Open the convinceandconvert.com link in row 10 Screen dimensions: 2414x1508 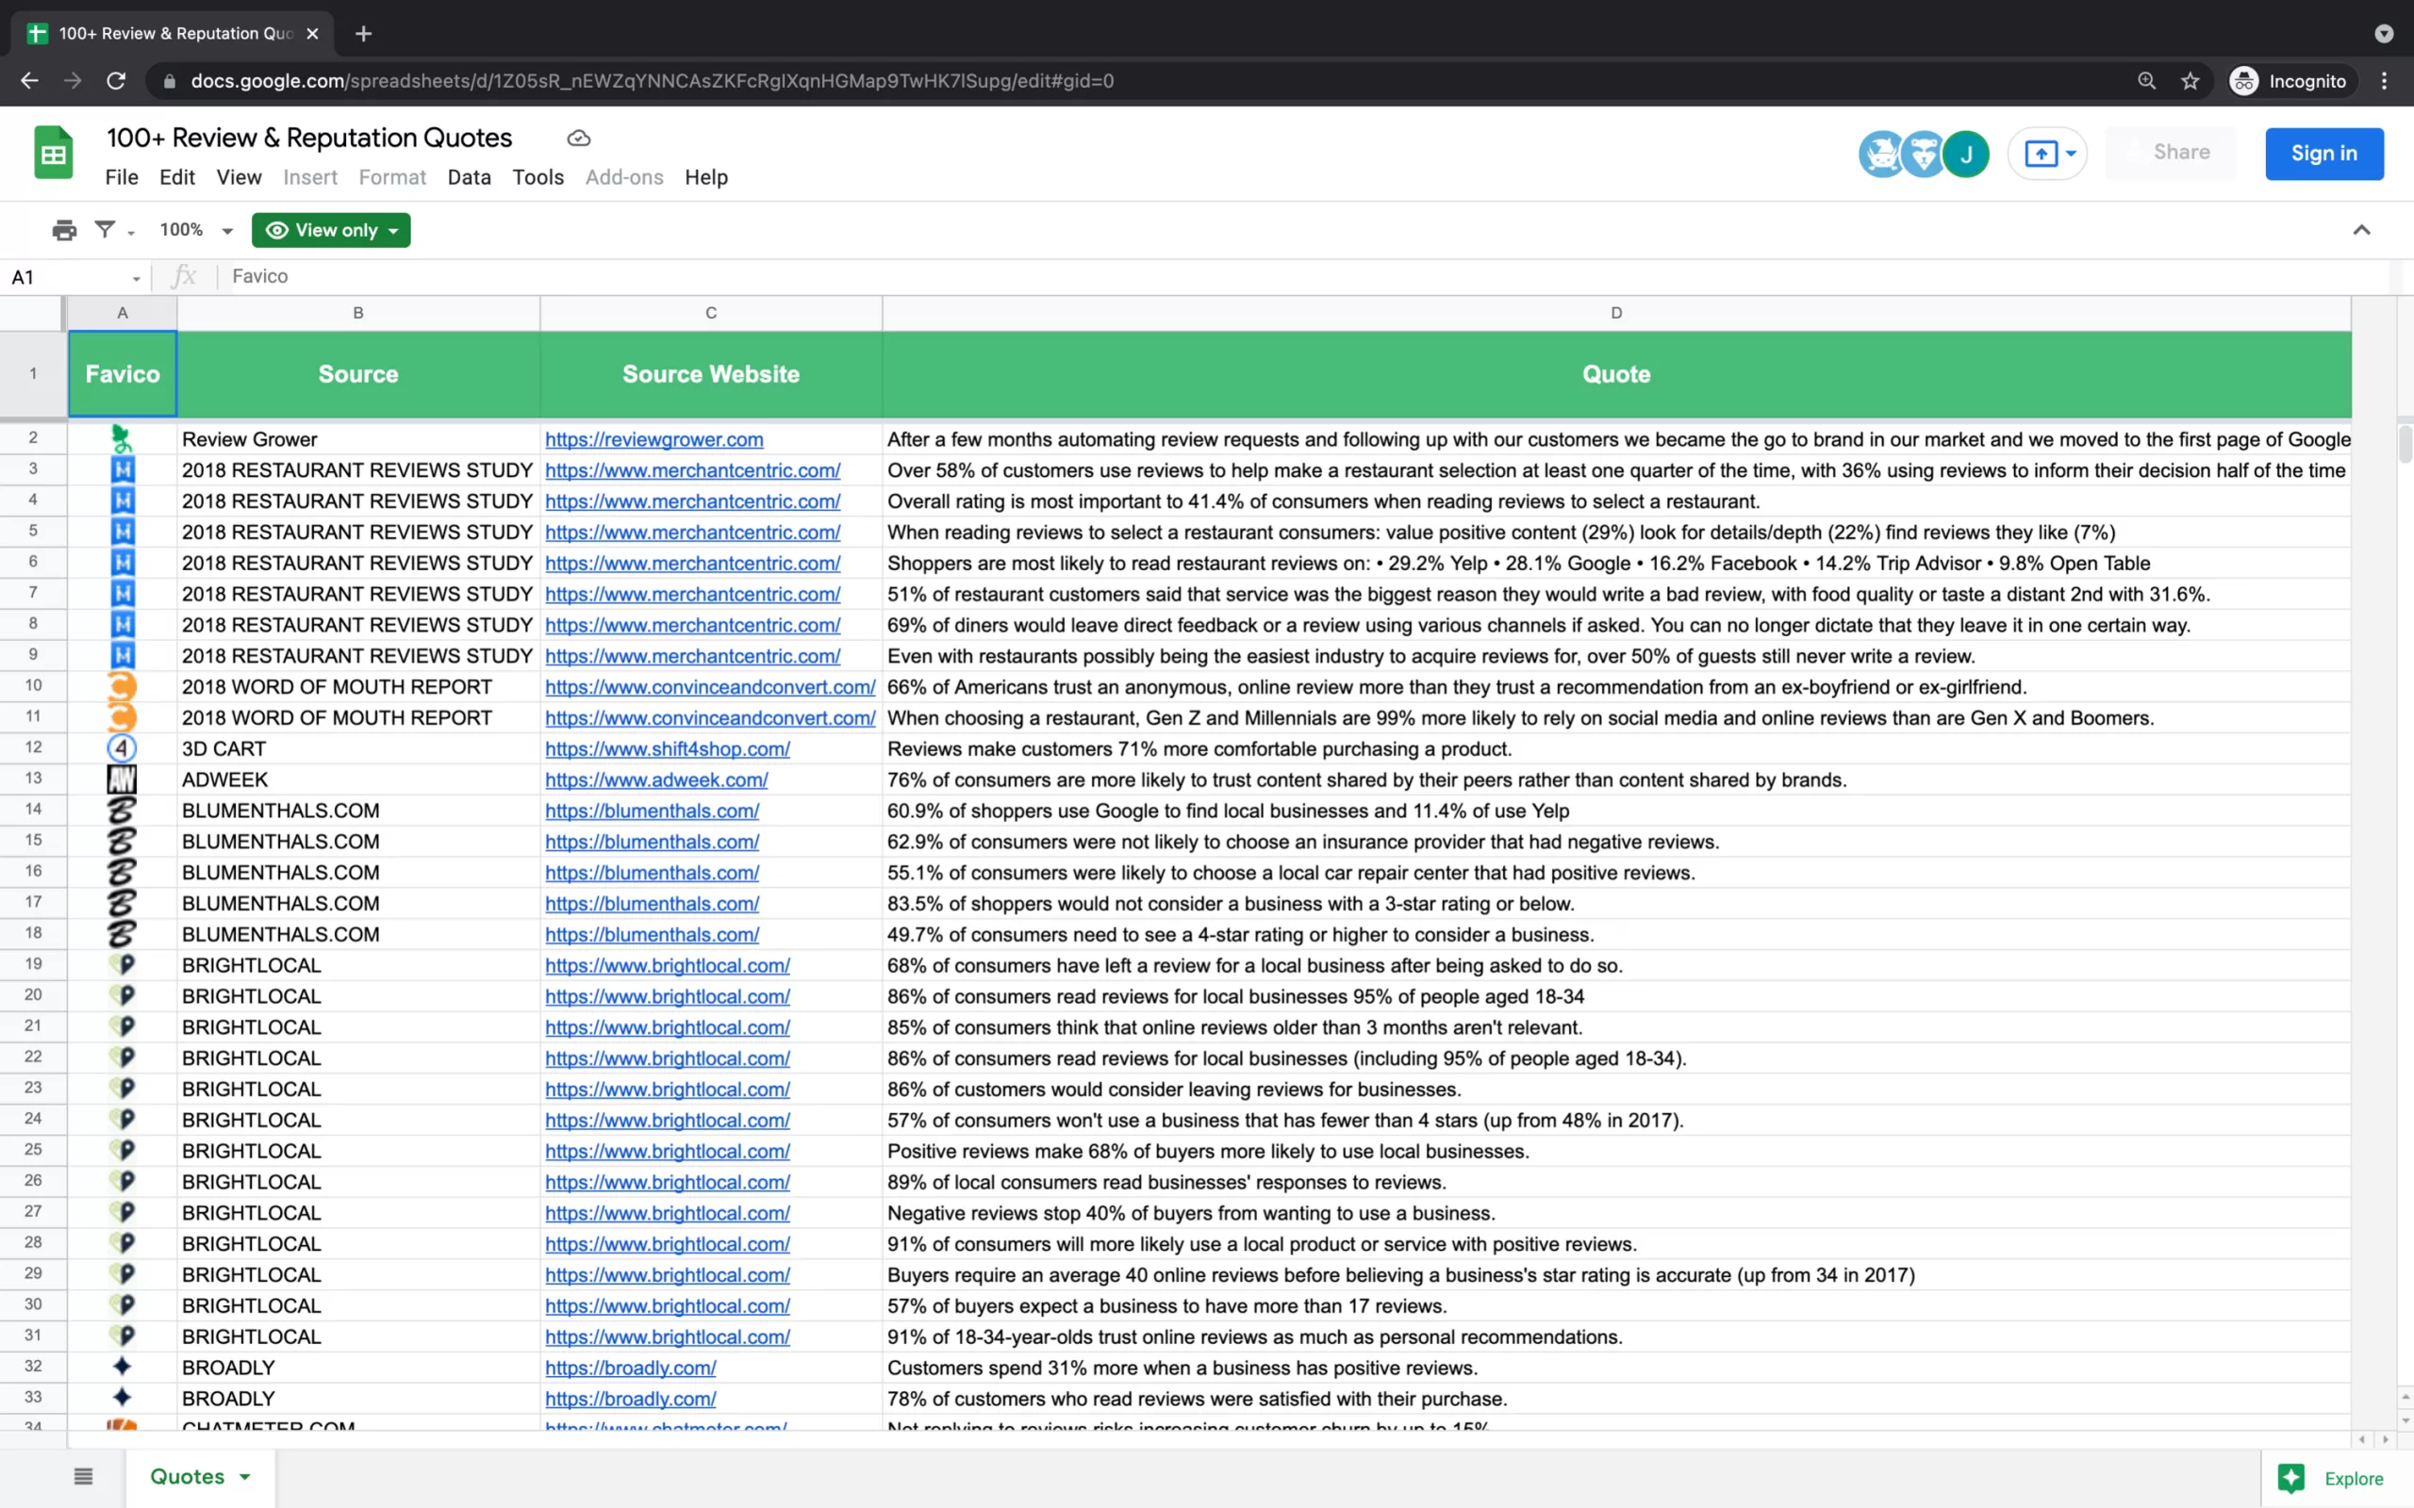pyautogui.click(x=710, y=687)
